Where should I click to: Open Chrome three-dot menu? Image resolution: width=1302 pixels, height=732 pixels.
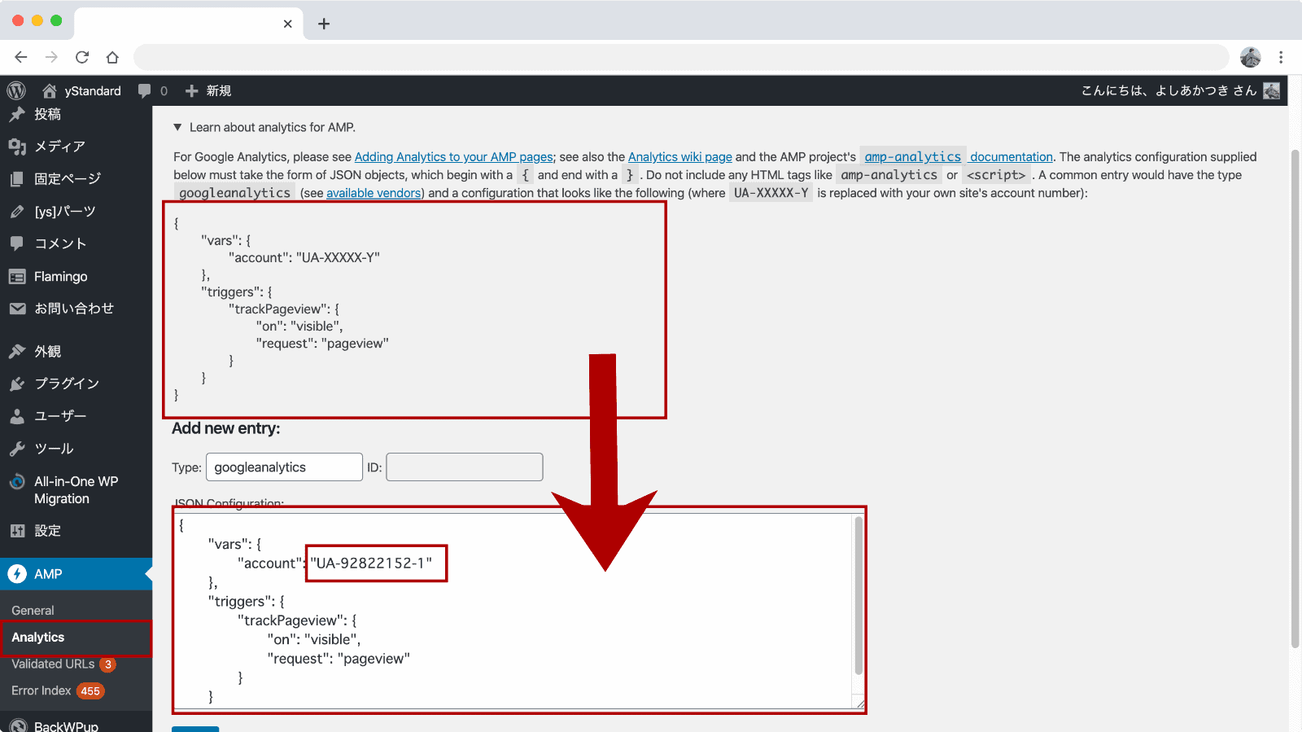click(x=1281, y=57)
